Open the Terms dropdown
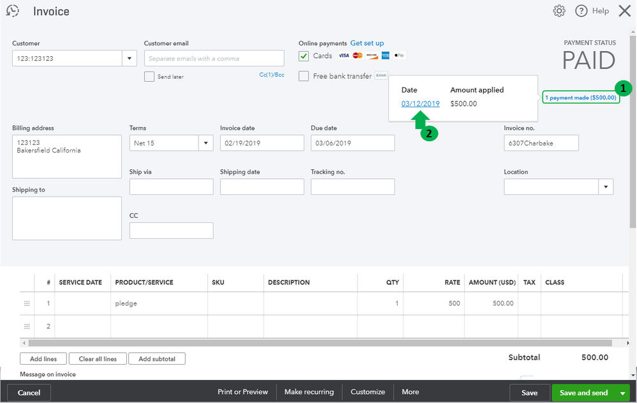Screen dimensions: 637x403 point(206,143)
